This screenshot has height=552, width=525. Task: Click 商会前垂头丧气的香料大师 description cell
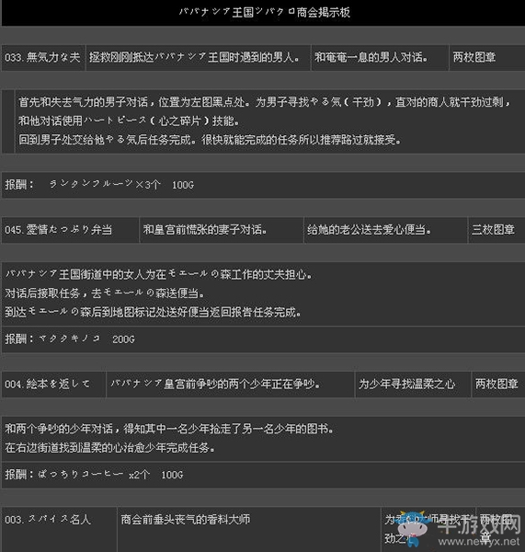coord(249,529)
